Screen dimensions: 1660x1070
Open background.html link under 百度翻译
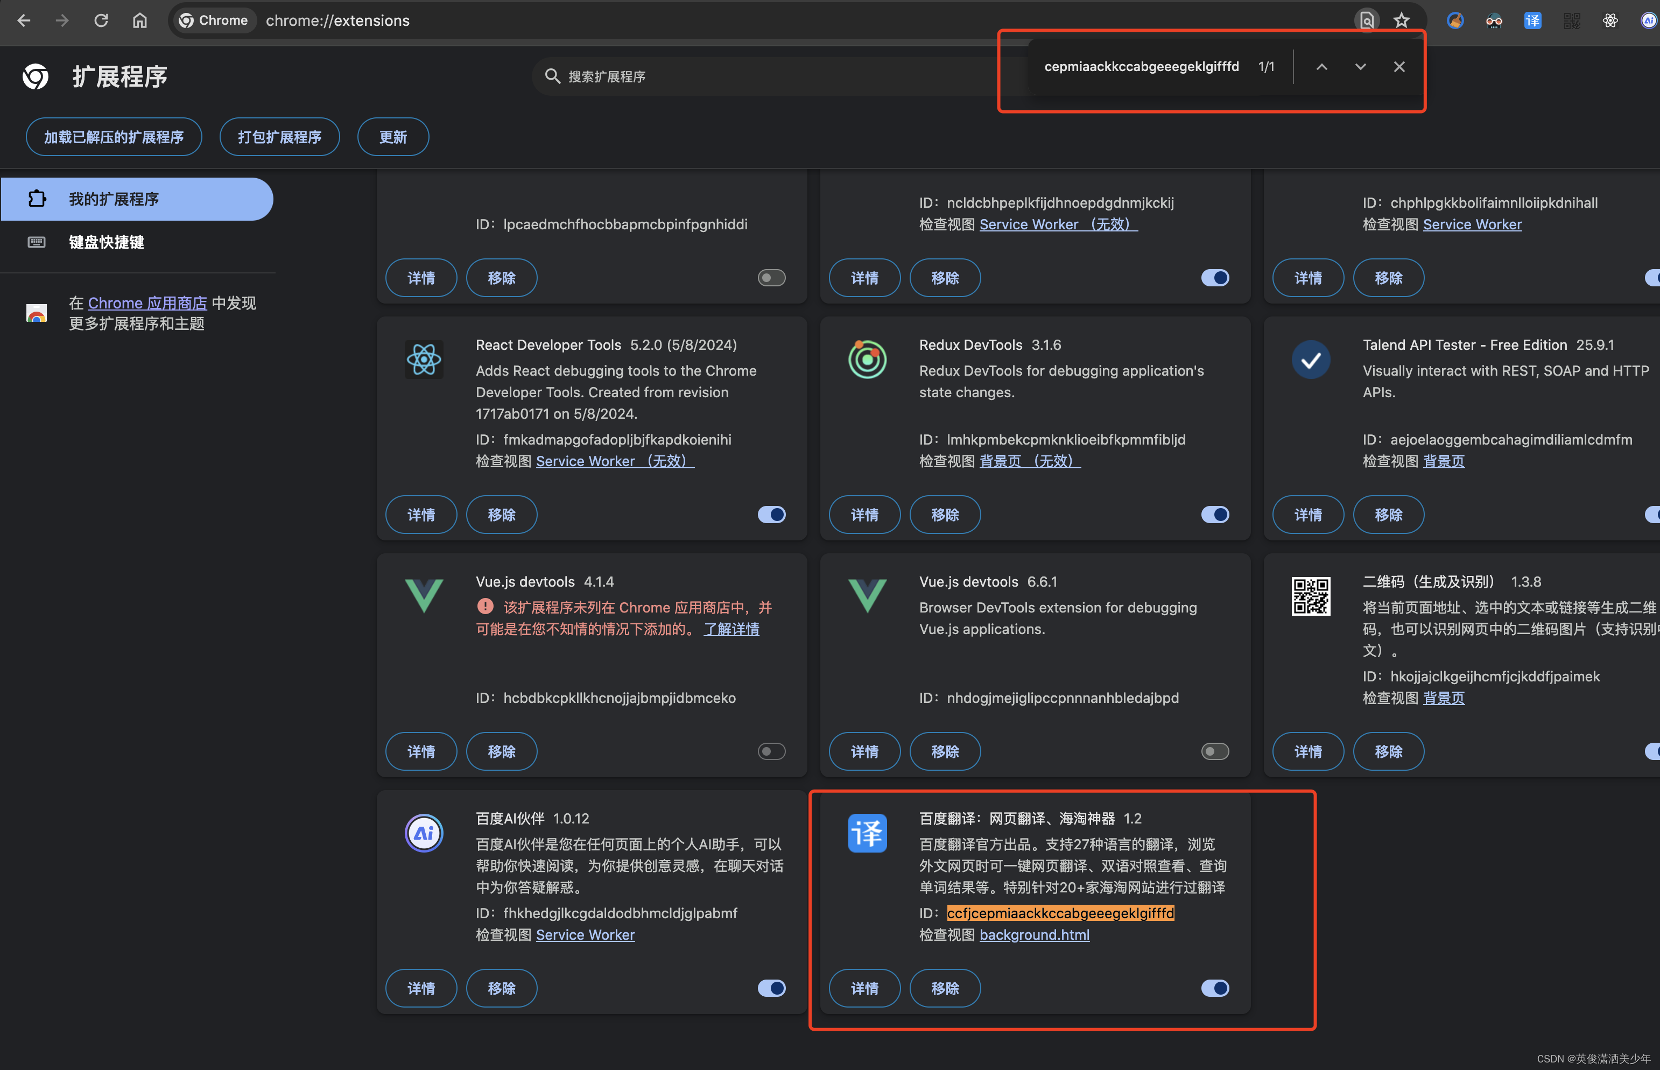[x=1034, y=934]
